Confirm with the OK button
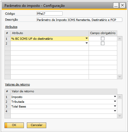The image size is (128, 132). click(14, 125)
